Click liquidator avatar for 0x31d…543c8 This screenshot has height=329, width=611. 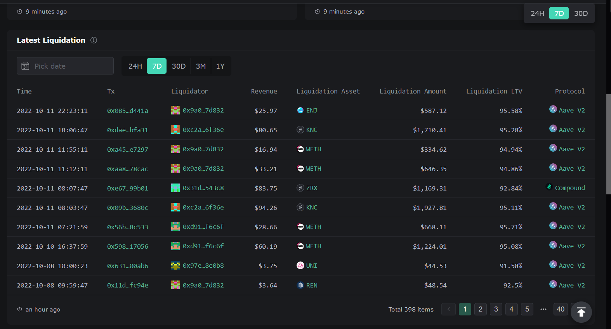tap(175, 188)
